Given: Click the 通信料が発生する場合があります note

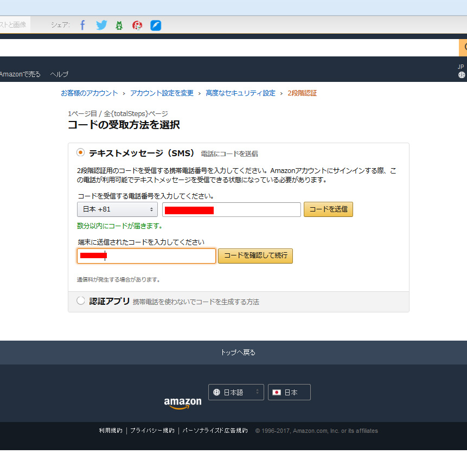Looking at the screenshot, I should [x=118, y=280].
